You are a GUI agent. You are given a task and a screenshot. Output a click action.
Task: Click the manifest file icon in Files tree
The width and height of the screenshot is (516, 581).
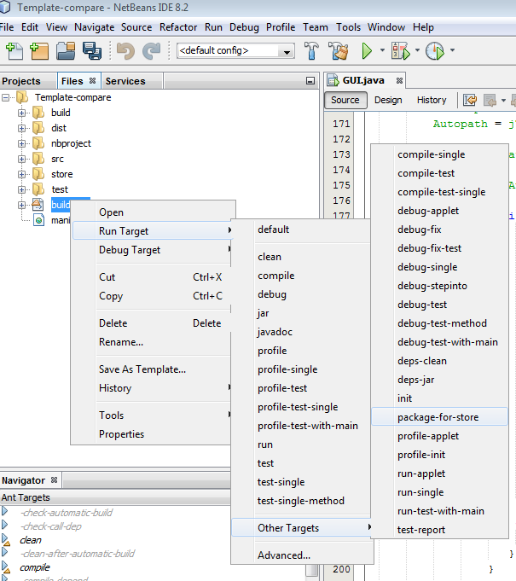coord(38,220)
